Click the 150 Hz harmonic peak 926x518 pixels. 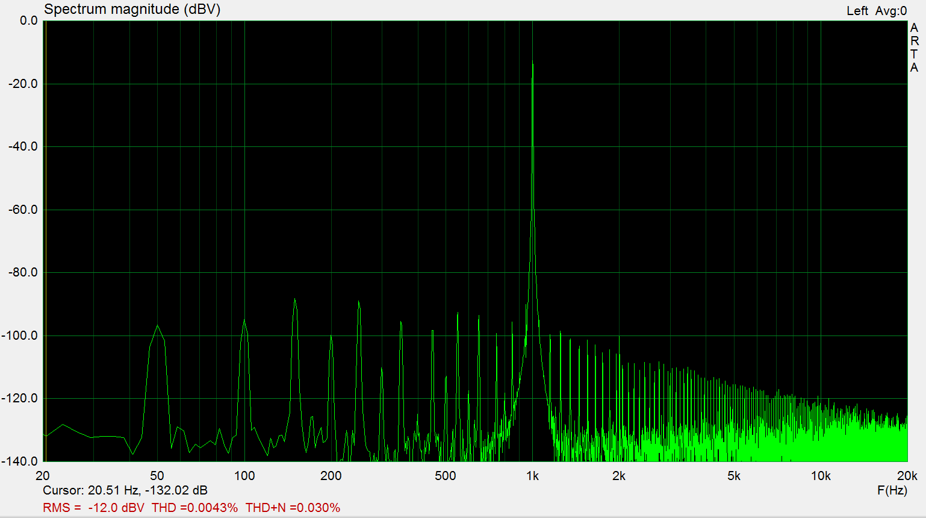[294, 299]
